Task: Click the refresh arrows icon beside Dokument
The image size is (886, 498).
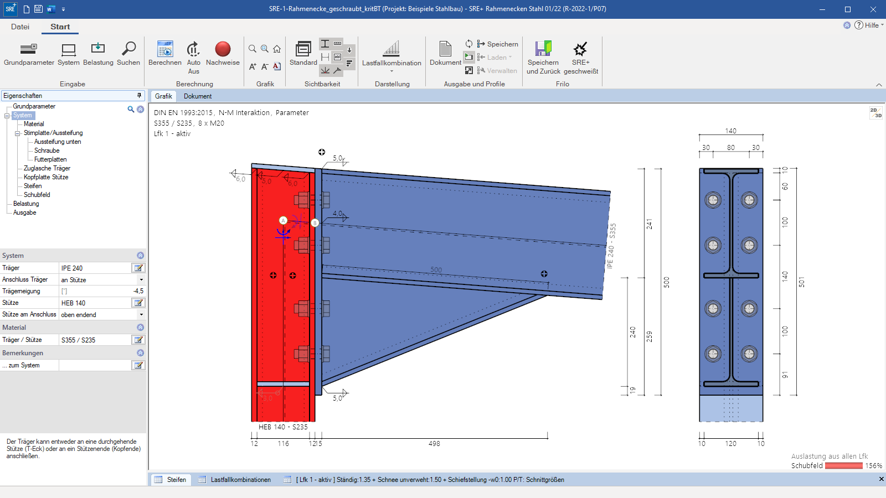Action: 469,44
